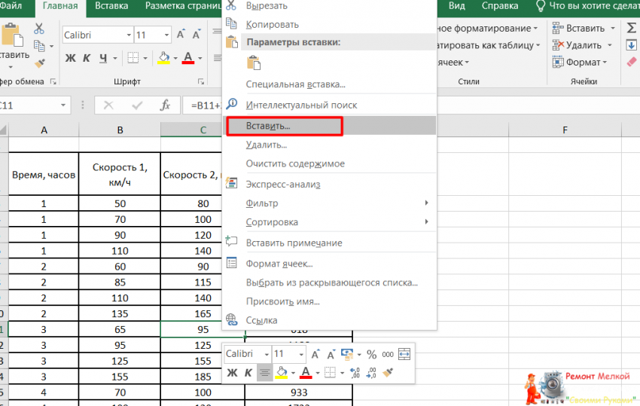Click the AutoSum sigma icon

(631, 29)
